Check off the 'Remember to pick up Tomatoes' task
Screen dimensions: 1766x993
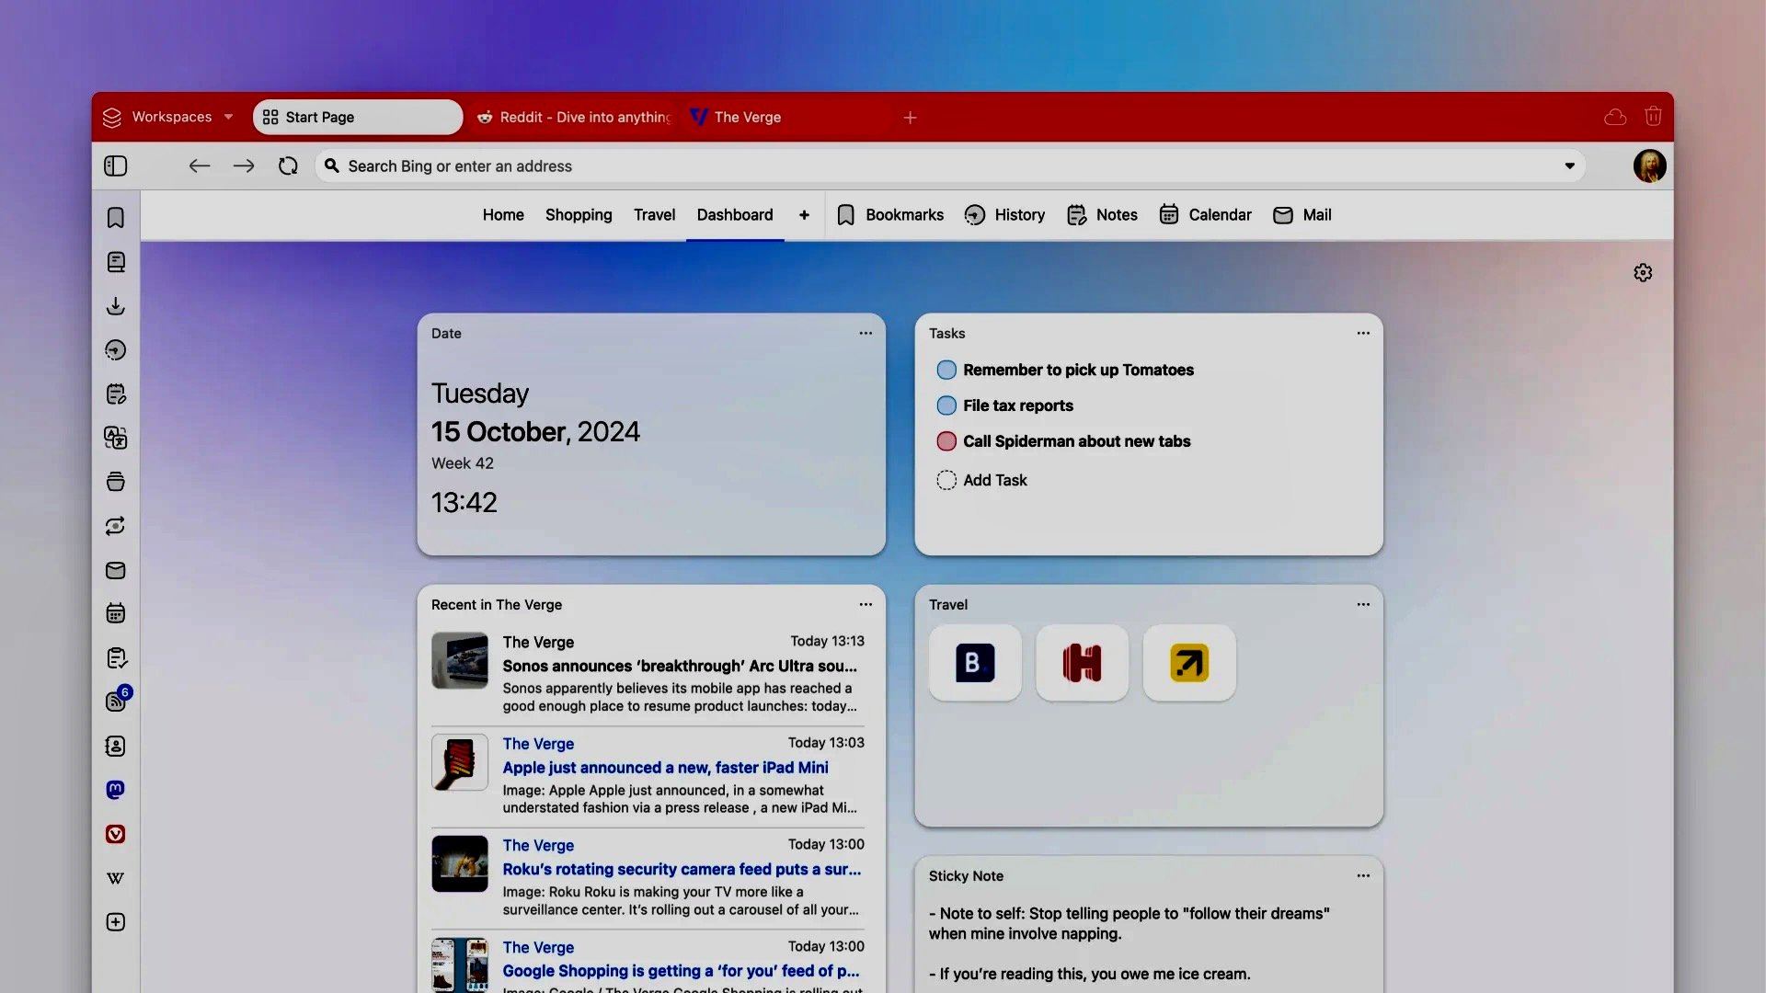point(946,370)
